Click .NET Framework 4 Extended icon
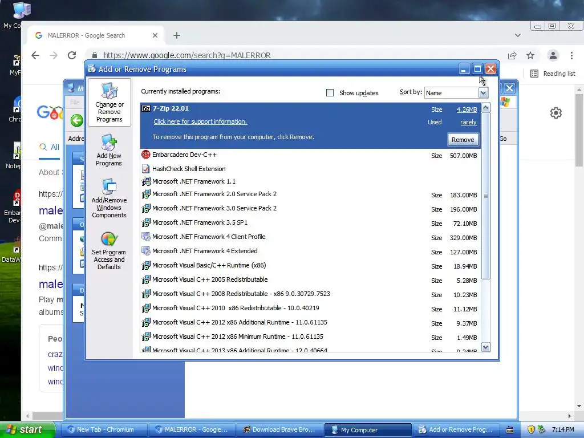This screenshot has height=438, width=584. click(146, 251)
